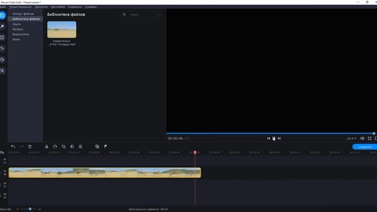Mute the preview volume speaker
This screenshot has width=377, height=212.
[362, 138]
